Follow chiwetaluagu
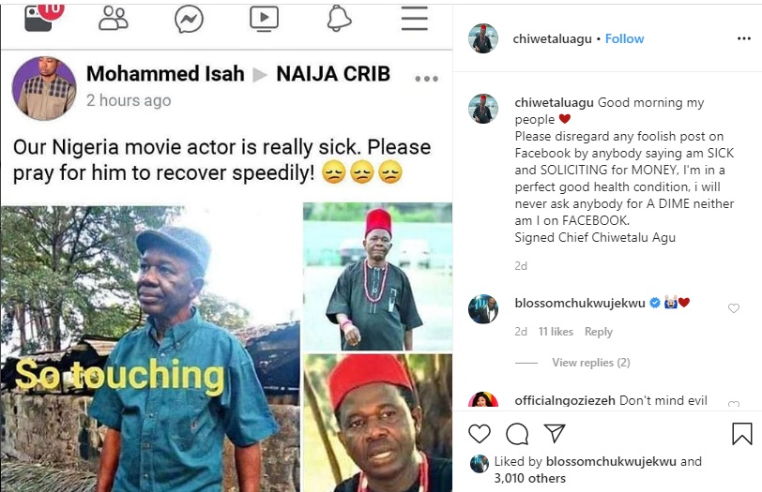The image size is (762, 492). click(x=624, y=38)
